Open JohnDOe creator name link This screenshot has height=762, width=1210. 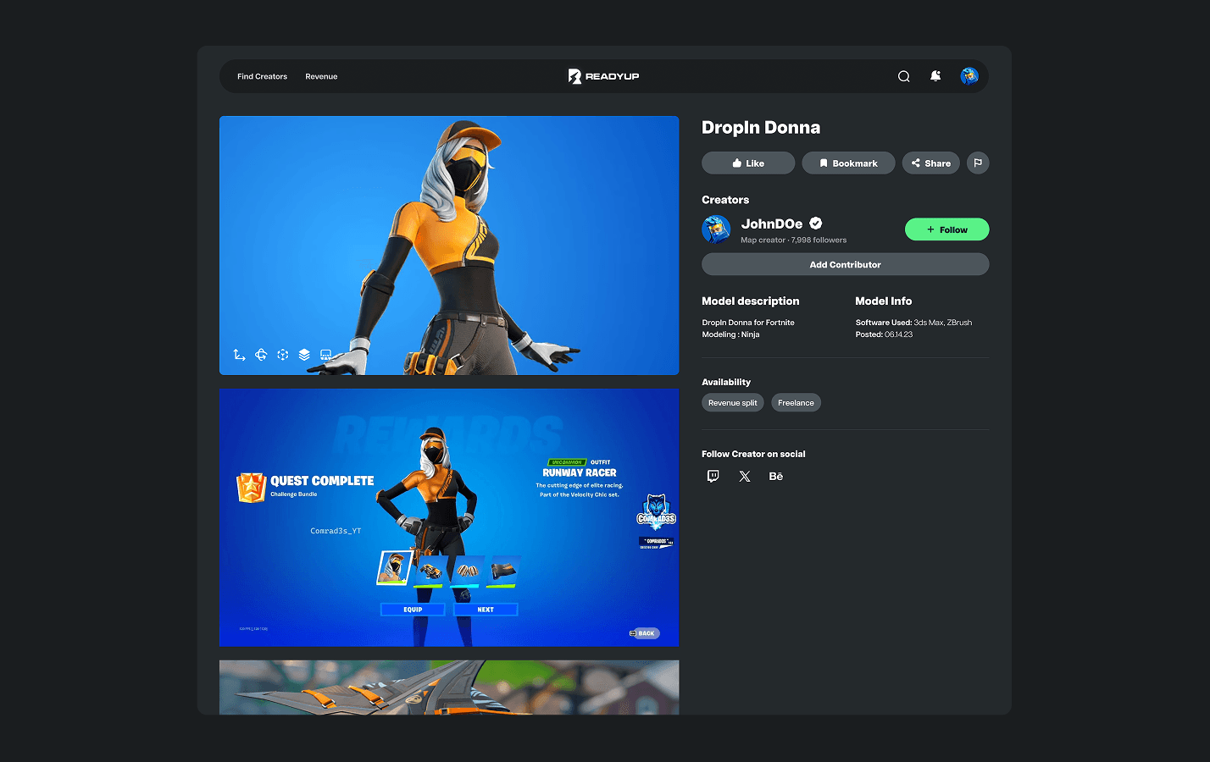coord(772,224)
